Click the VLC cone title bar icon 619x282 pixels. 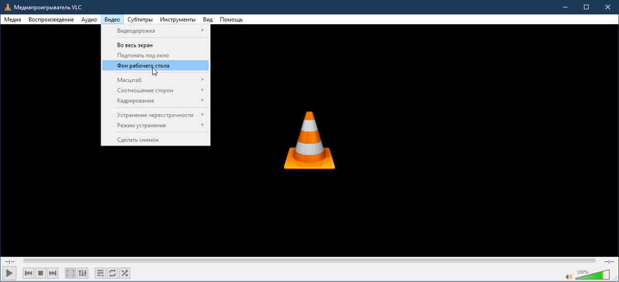tap(7, 7)
